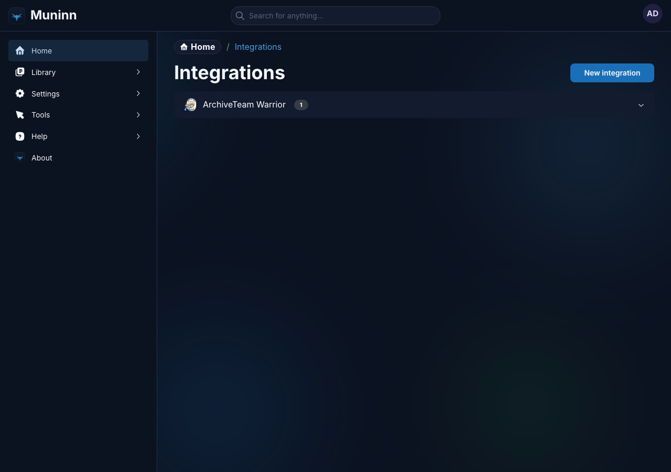Click the About raven icon
The width and height of the screenshot is (671, 472).
click(x=20, y=157)
